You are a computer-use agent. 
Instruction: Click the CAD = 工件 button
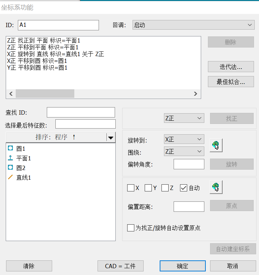tap(120, 266)
